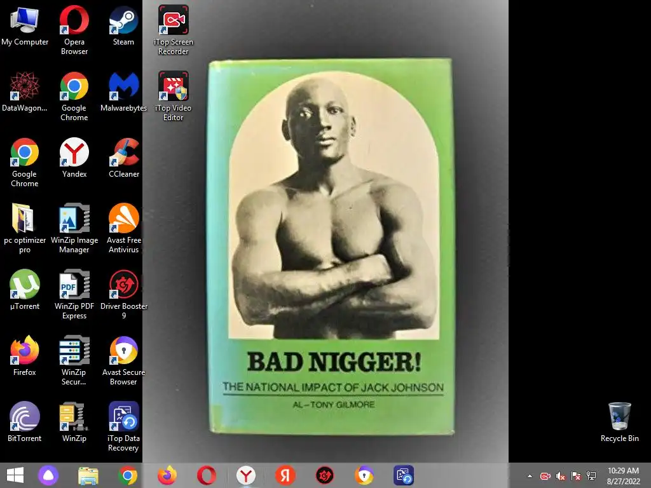Open Firefox desktop shortcut
Viewport: 651px width, 488px height.
[x=25, y=356]
